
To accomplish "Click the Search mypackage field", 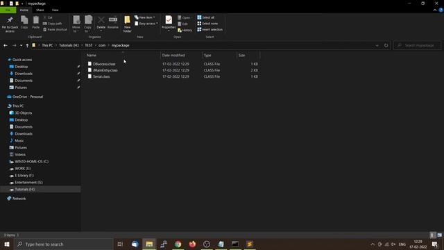I will click(417, 45).
